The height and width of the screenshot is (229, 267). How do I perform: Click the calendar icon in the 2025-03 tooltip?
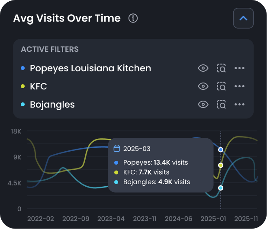116,149
